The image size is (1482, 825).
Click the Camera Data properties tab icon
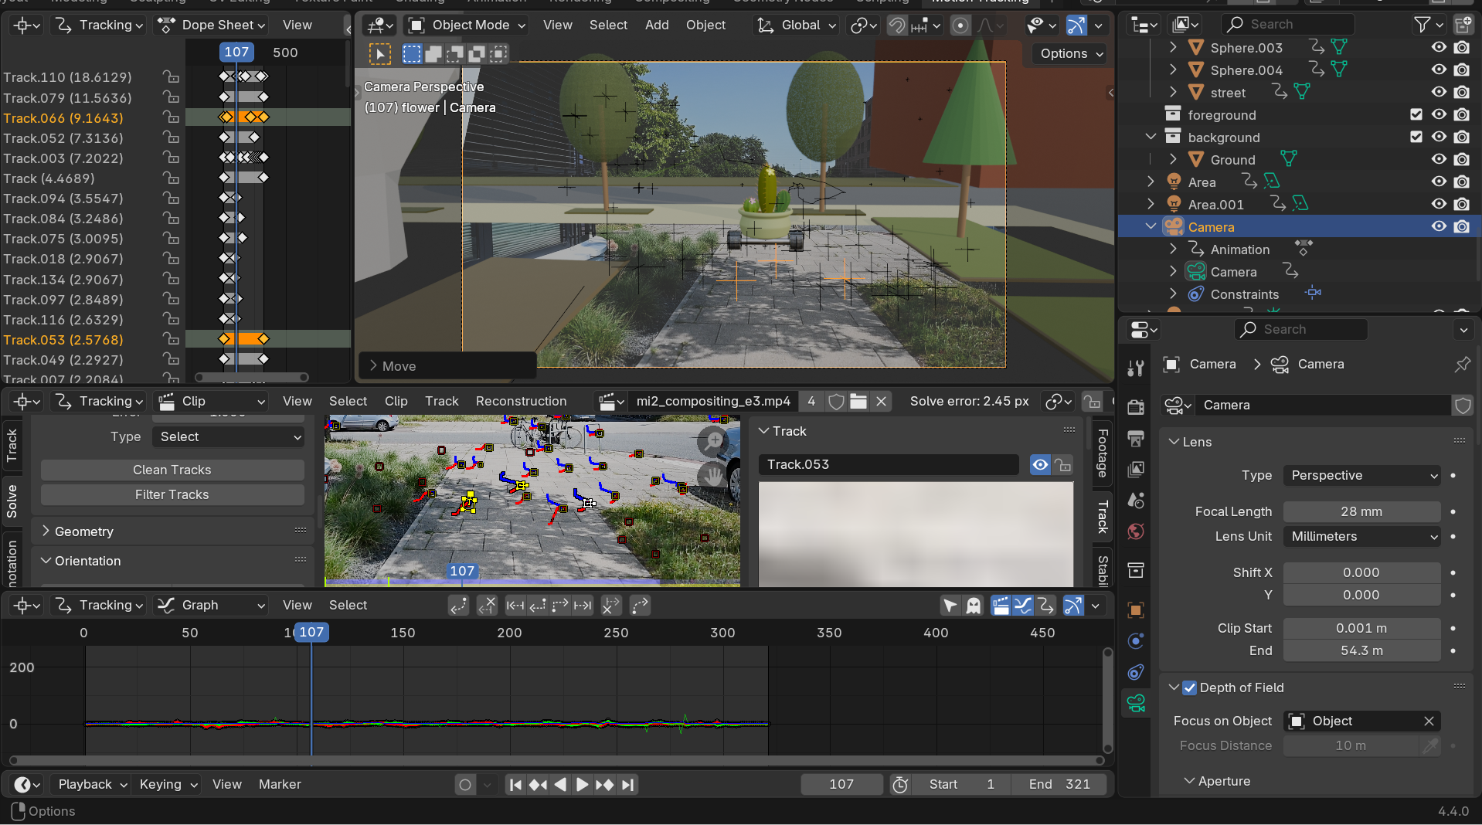pos(1136,703)
